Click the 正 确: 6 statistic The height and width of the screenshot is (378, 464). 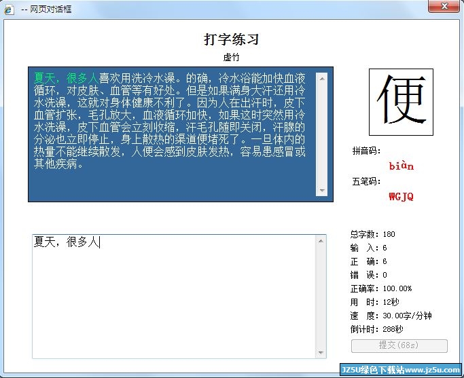(368, 261)
